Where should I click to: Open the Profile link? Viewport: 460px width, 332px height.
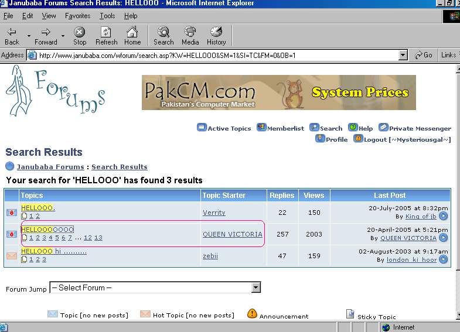[336, 139]
